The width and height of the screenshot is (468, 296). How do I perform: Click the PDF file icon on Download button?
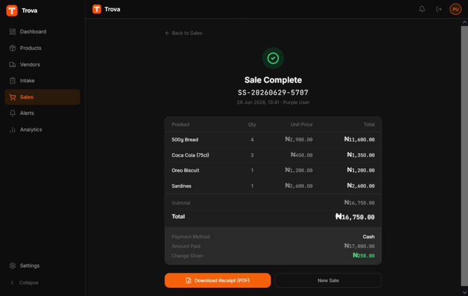188,280
